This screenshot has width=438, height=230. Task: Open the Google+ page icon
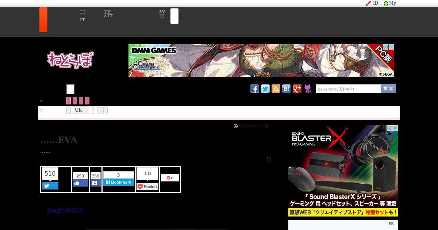(x=297, y=89)
